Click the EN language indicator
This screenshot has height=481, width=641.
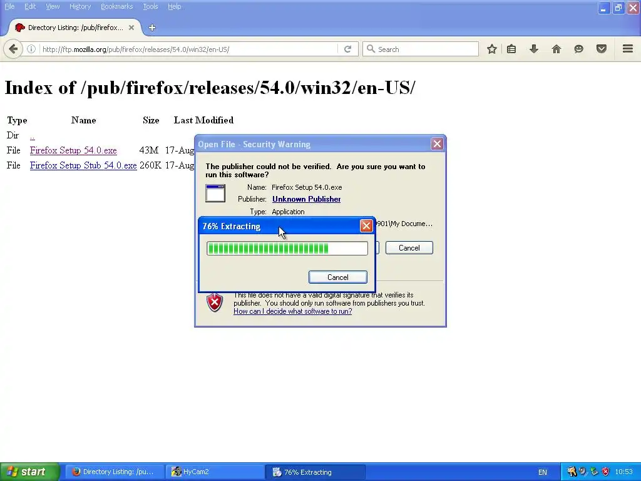coord(543,472)
